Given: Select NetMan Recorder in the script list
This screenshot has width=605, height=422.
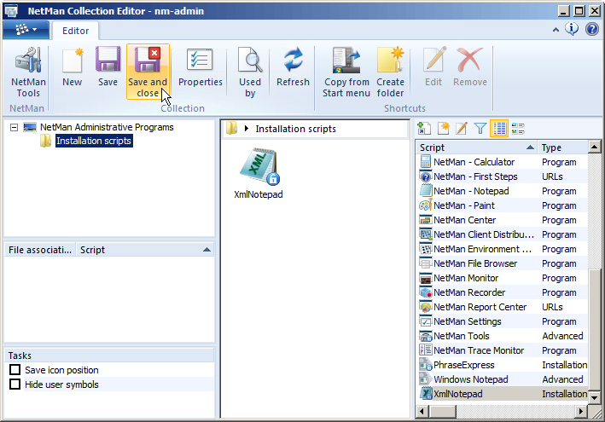Looking at the screenshot, I should (x=468, y=292).
